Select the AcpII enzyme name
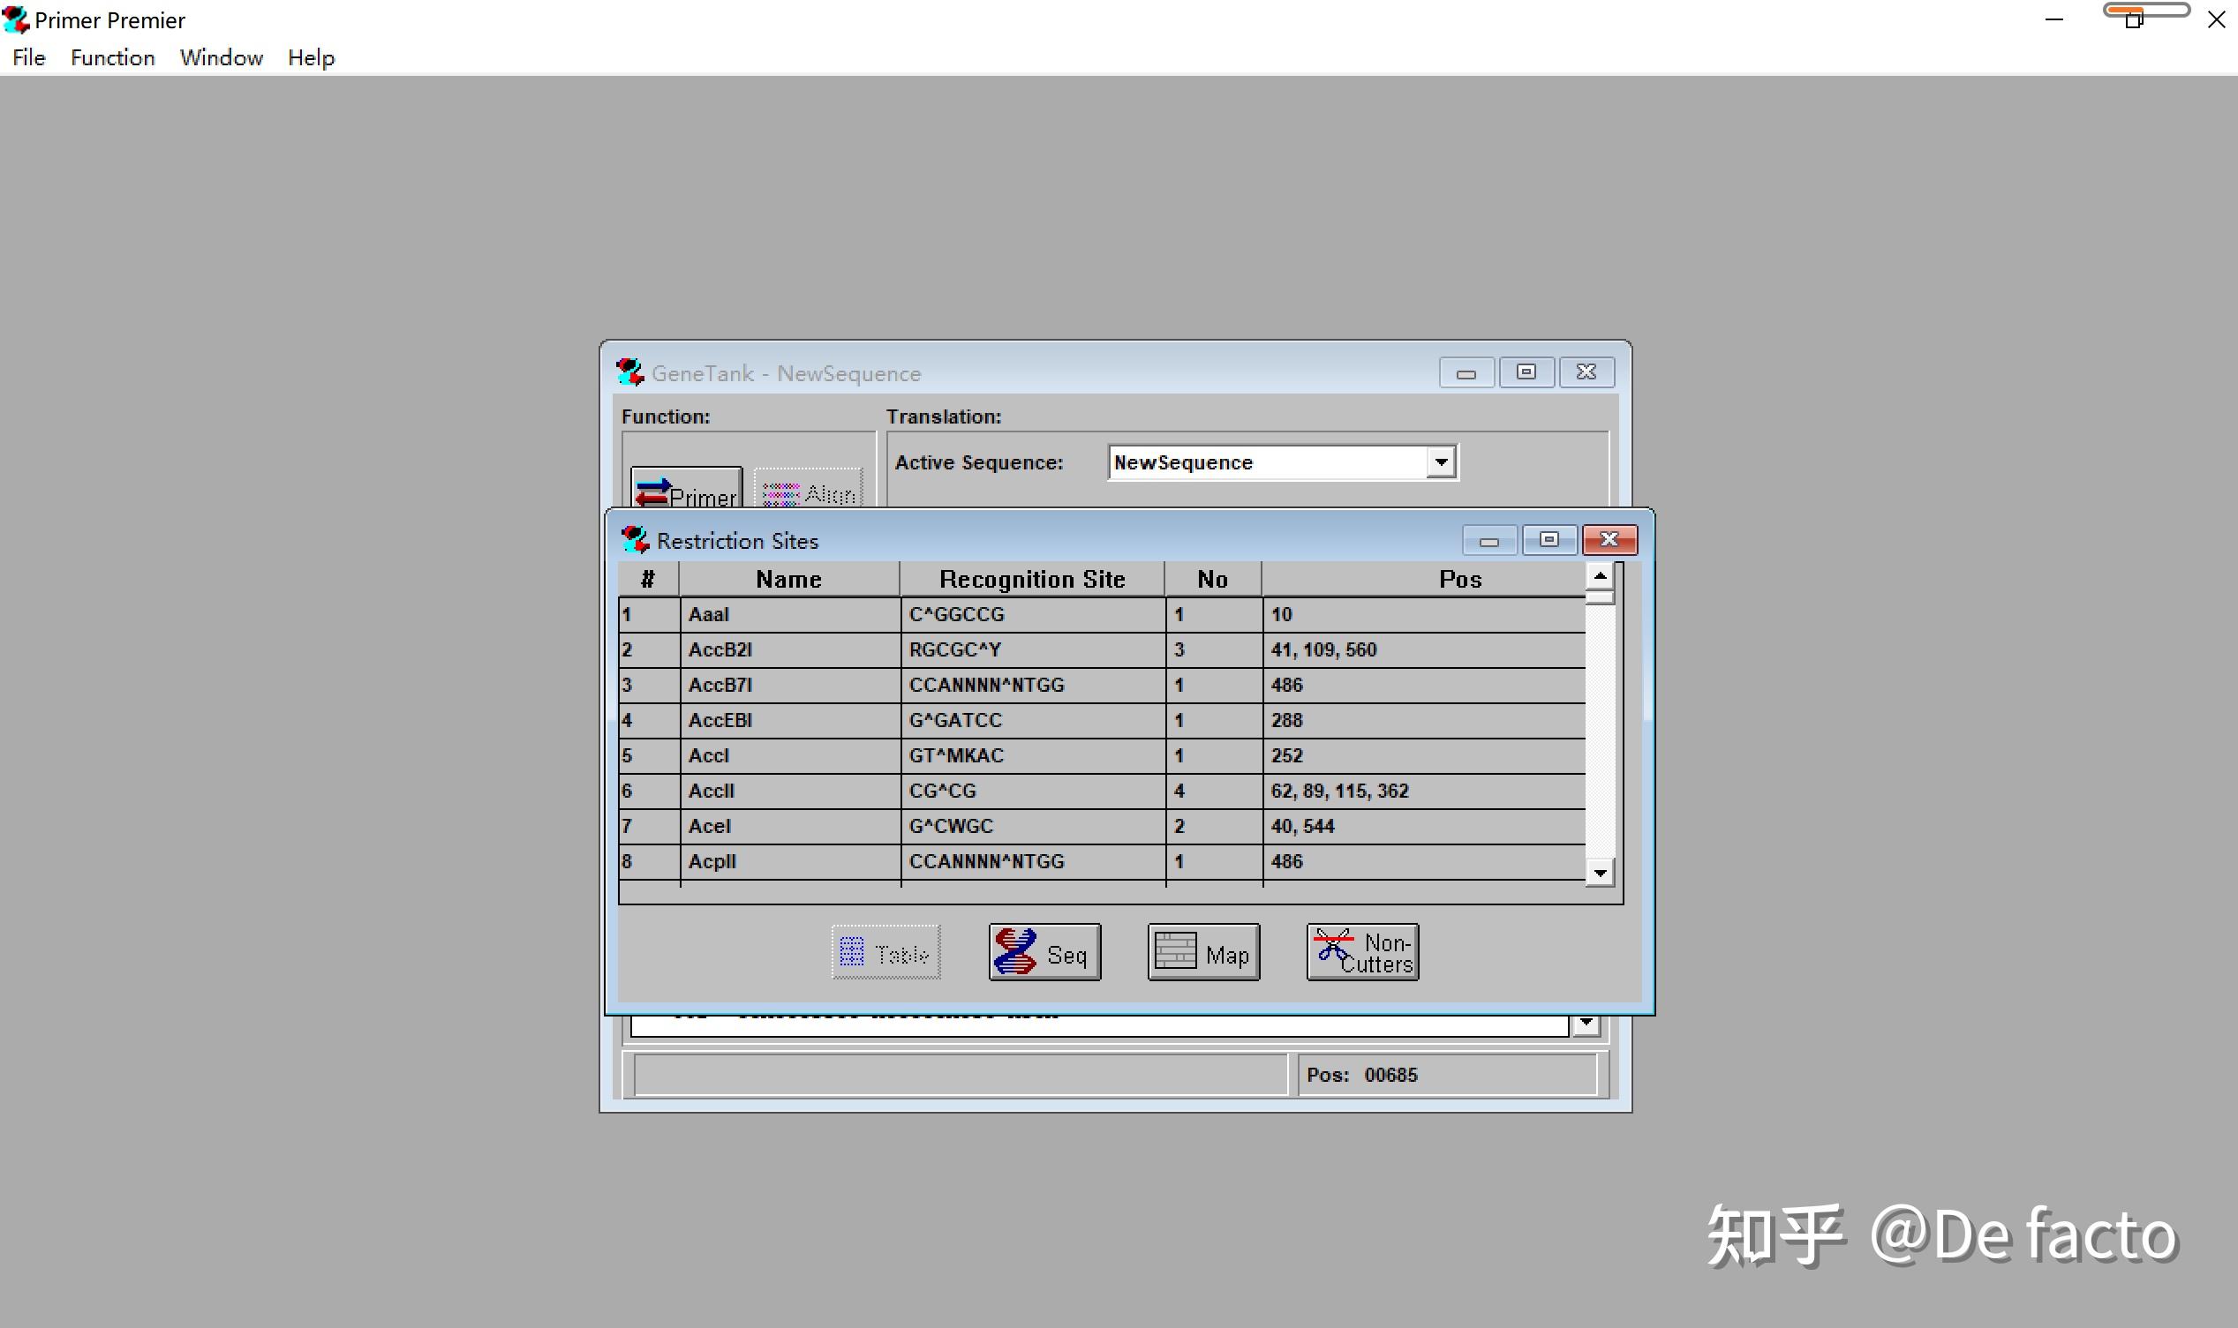The height and width of the screenshot is (1328, 2238). click(712, 862)
